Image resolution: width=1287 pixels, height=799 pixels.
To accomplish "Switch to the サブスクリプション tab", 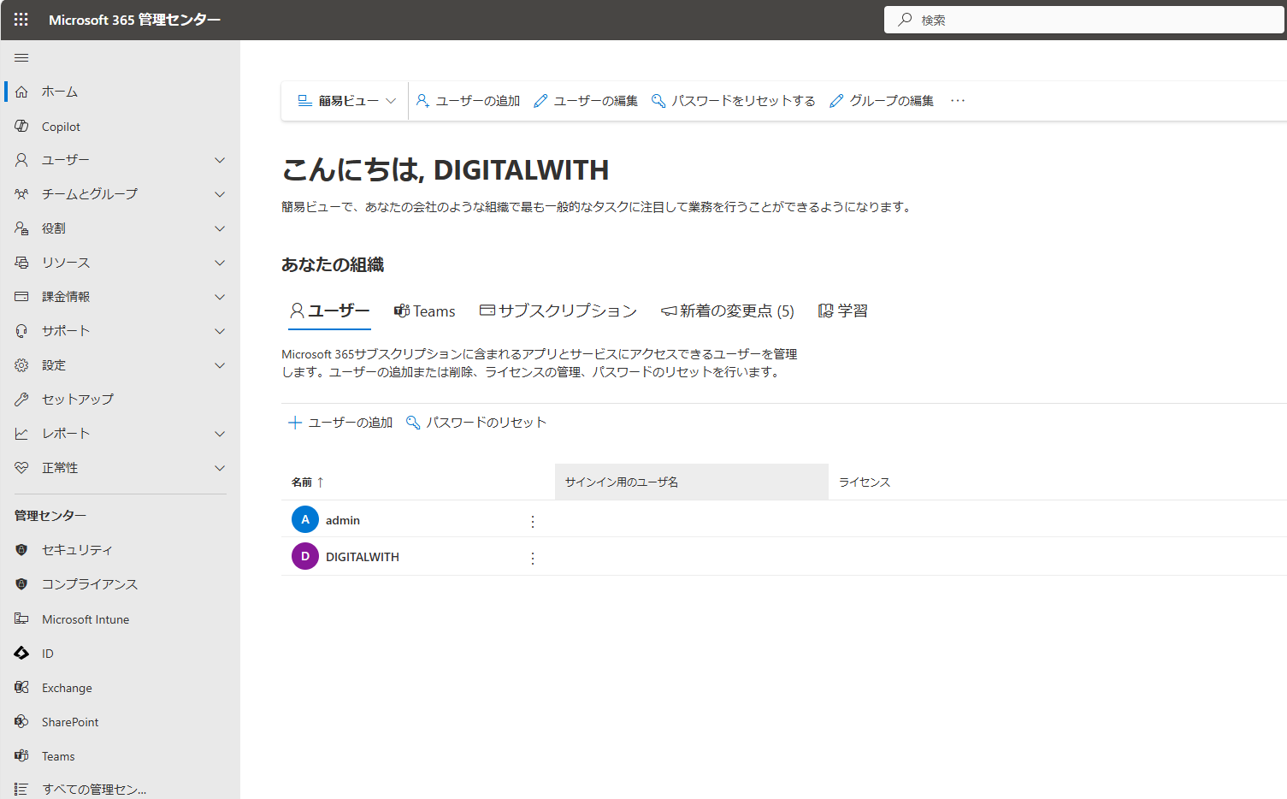I will click(x=558, y=311).
